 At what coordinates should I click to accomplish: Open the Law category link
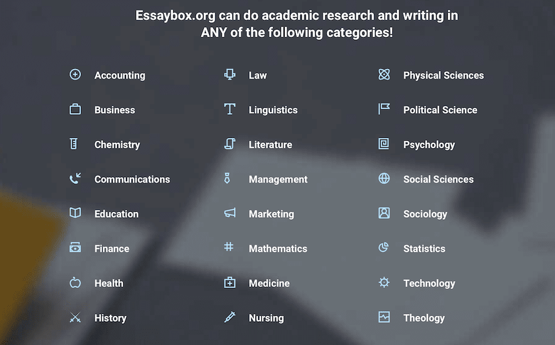click(258, 75)
